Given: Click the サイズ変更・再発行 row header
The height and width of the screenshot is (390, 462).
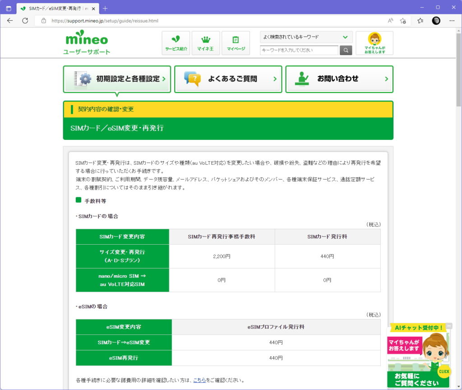Looking at the screenshot, I should tap(122, 256).
